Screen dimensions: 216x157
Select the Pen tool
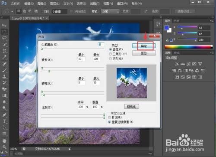pyautogui.click(x=4, y=114)
